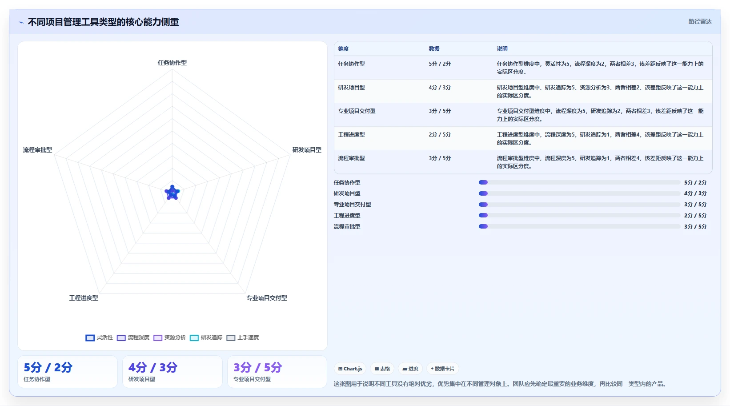This screenshot has width=730, height=406.
Task: Click the 工程进度型 description text in table
Action: [600, 138]
